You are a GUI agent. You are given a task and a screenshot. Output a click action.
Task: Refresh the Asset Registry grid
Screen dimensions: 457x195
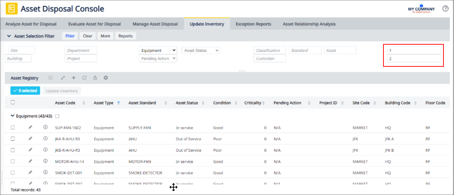(84, 78)
